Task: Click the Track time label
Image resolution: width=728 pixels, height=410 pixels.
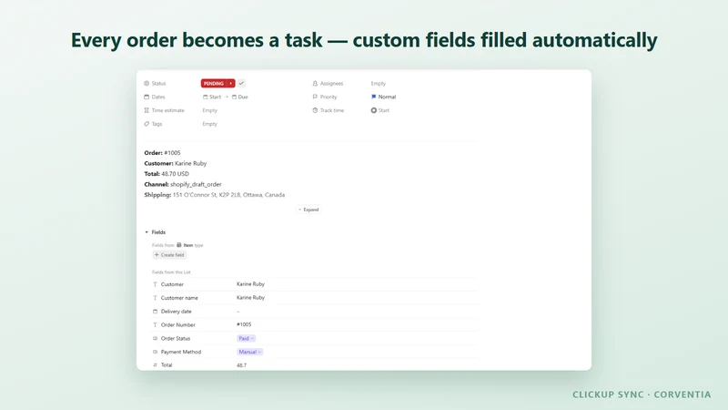Action: click(x=332, y=110)
